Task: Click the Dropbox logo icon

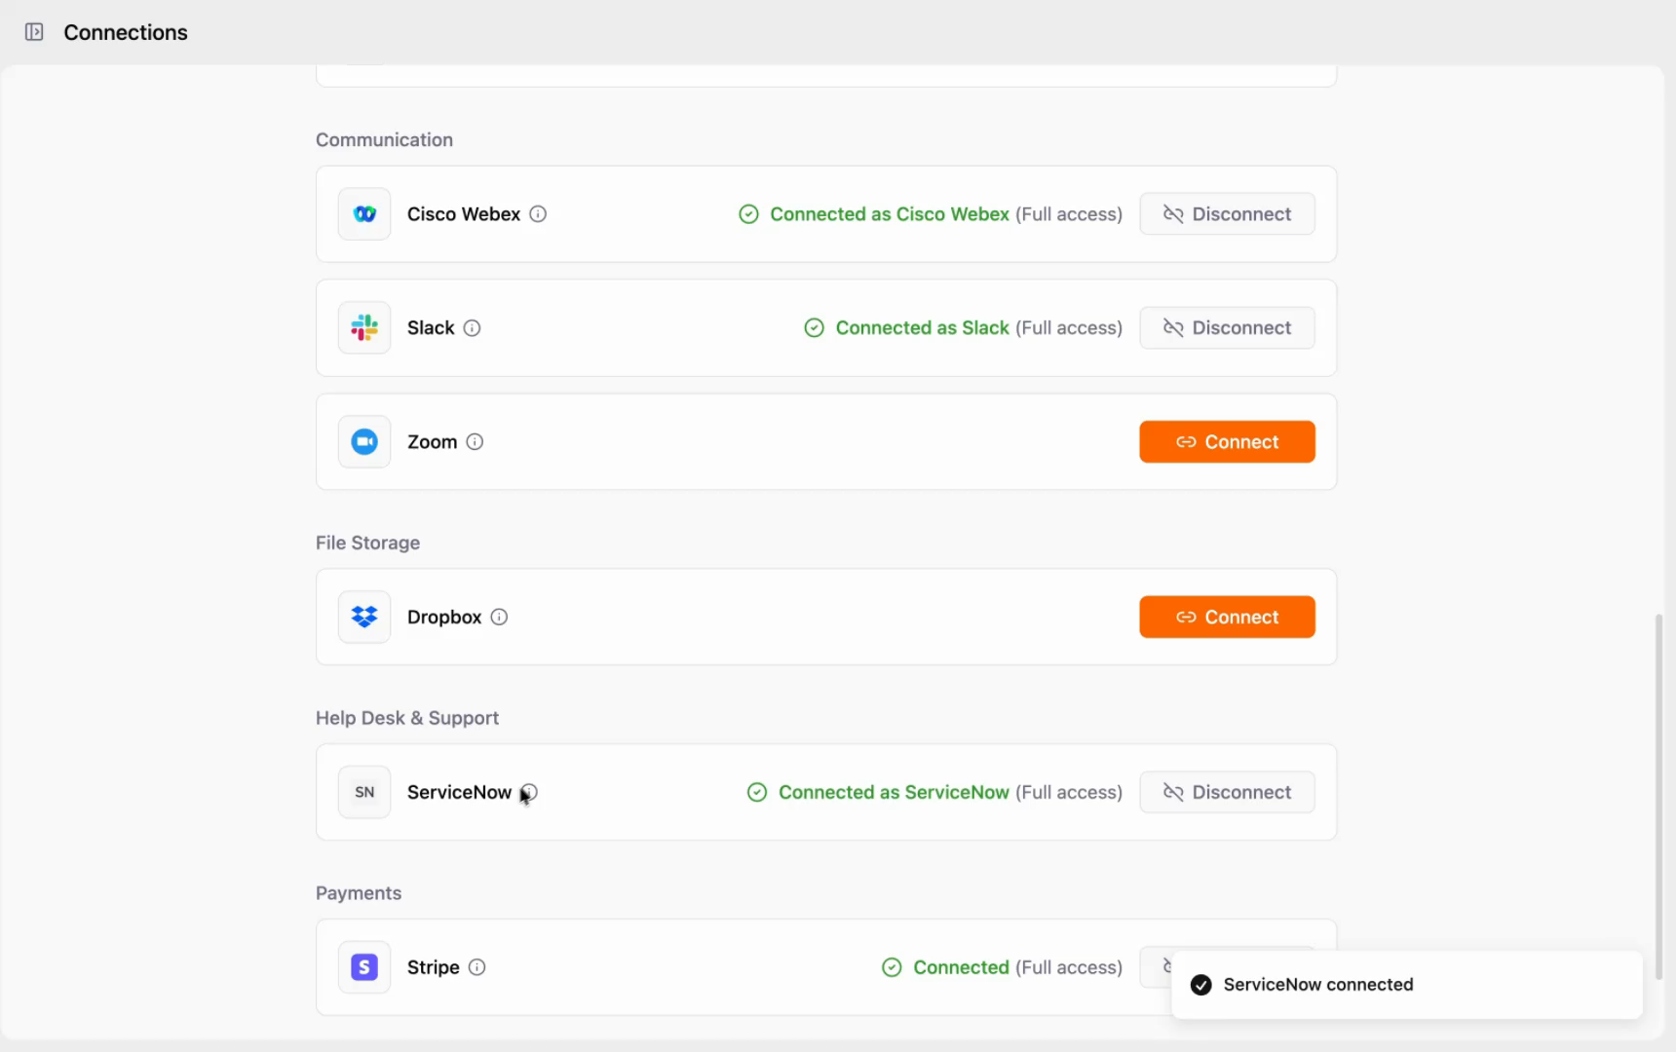Action: coord(364,618)
